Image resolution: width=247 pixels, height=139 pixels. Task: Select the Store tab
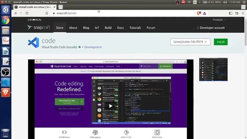pyautogui.click(x=60, y=28)
